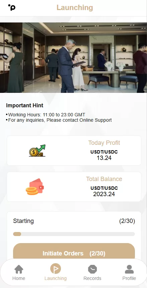Open the showroom banner image

[x=73, y=58]
